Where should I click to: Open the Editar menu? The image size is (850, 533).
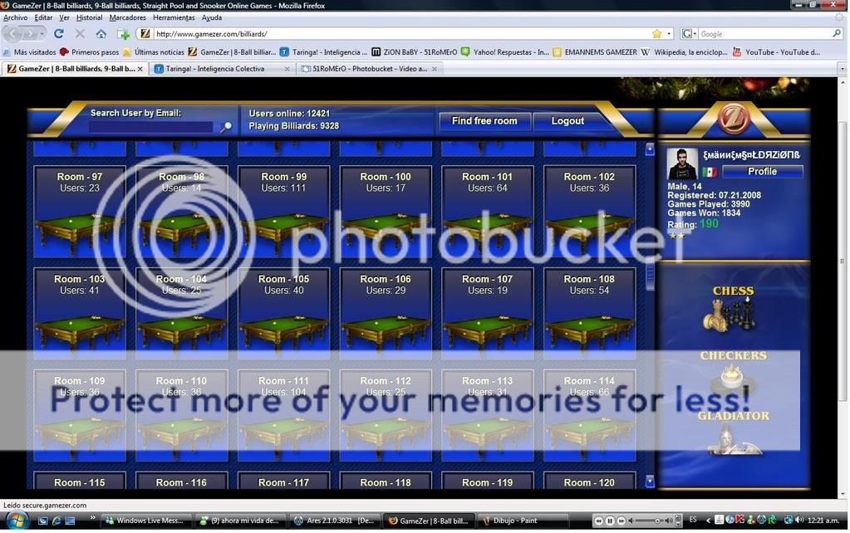click(x=43, y=17)
